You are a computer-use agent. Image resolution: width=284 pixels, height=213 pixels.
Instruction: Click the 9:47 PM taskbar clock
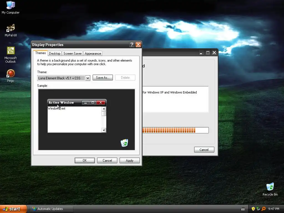273,209
